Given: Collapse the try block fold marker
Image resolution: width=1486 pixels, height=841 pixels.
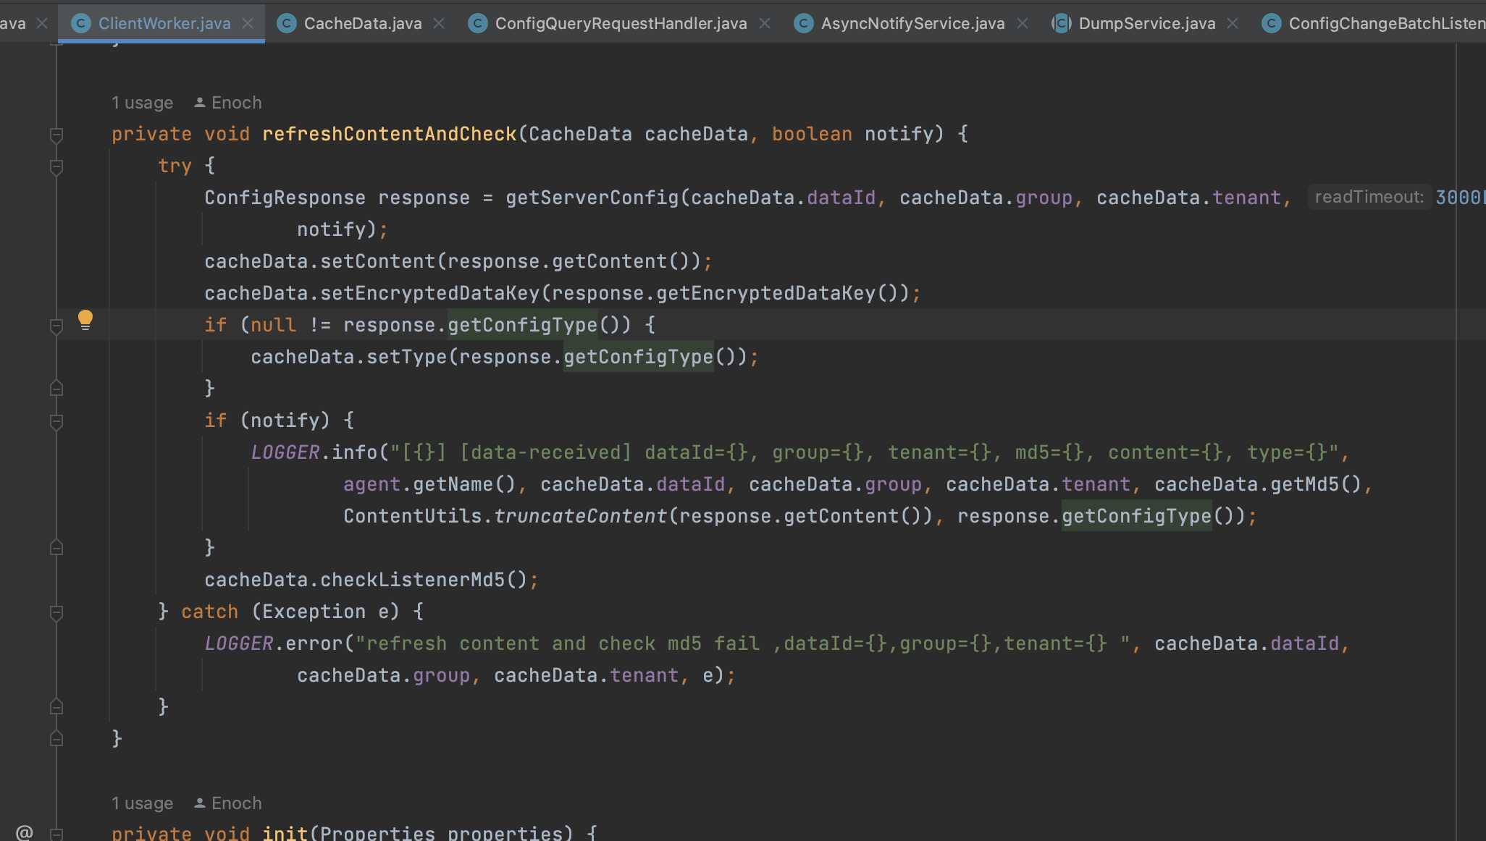Looking at the screenshot, I should [56, 166].
